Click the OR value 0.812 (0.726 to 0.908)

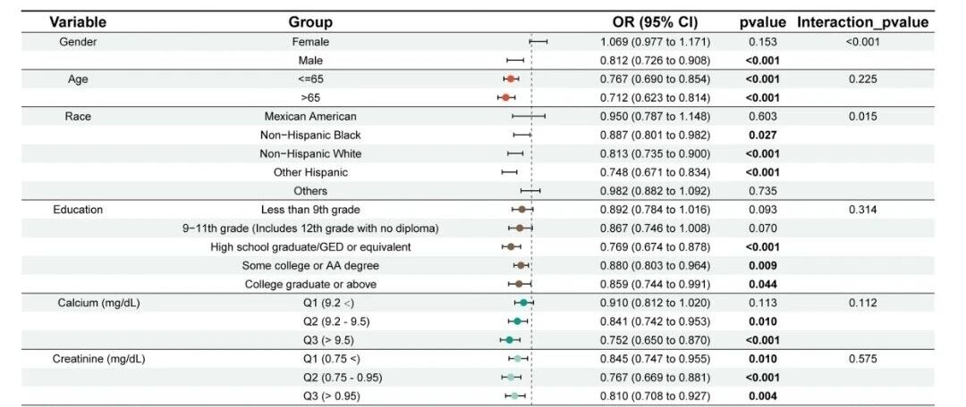click(x=656, y=61)
